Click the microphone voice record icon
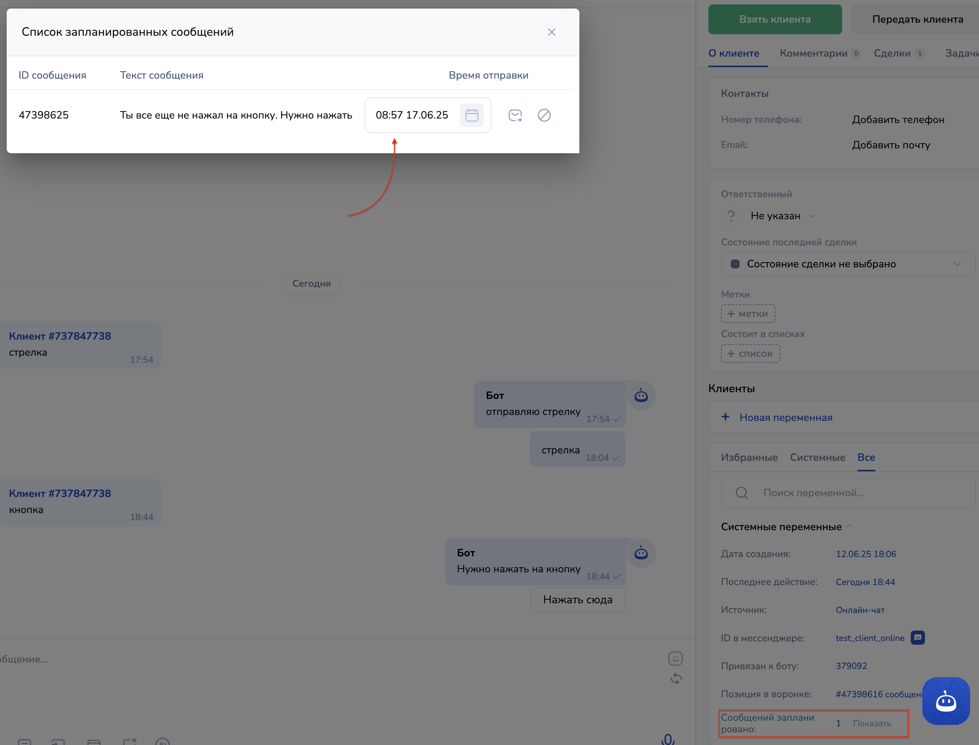The image size is (979, 745). point(668,739)
